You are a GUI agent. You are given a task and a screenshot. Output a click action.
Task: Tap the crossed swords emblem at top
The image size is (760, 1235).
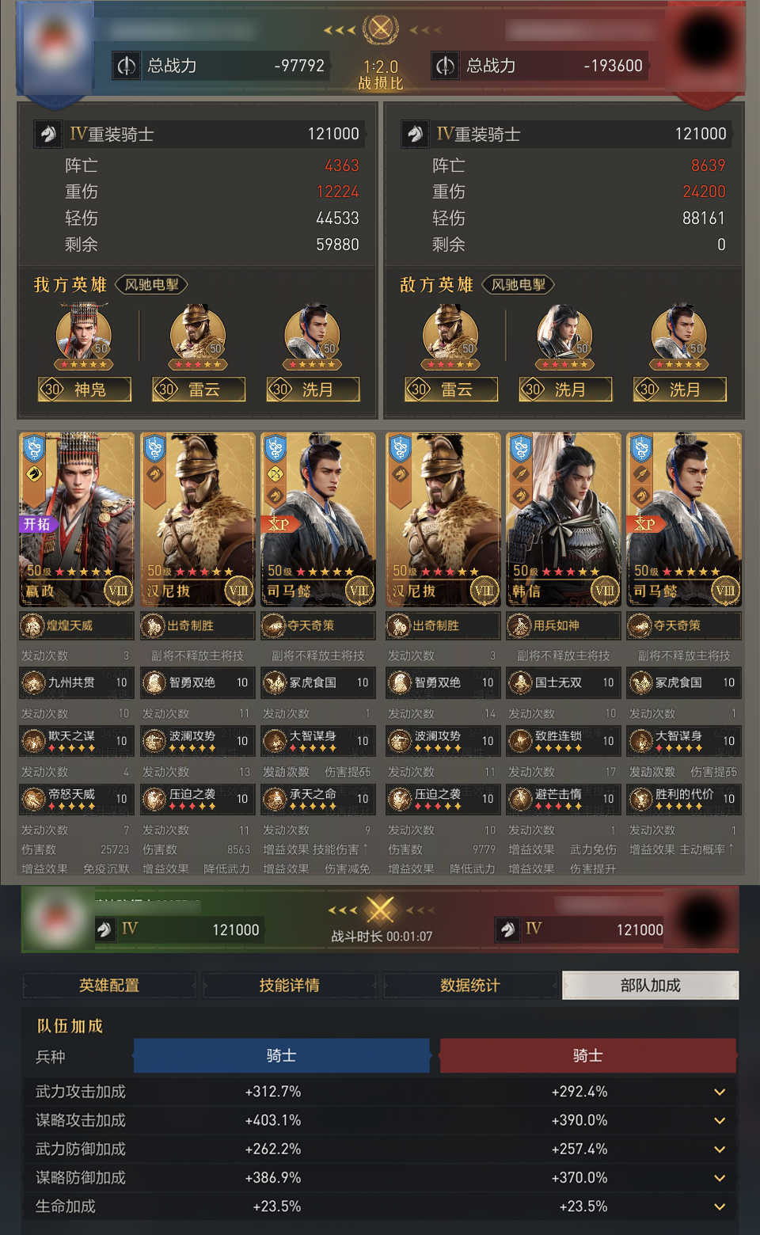point(381,29)
